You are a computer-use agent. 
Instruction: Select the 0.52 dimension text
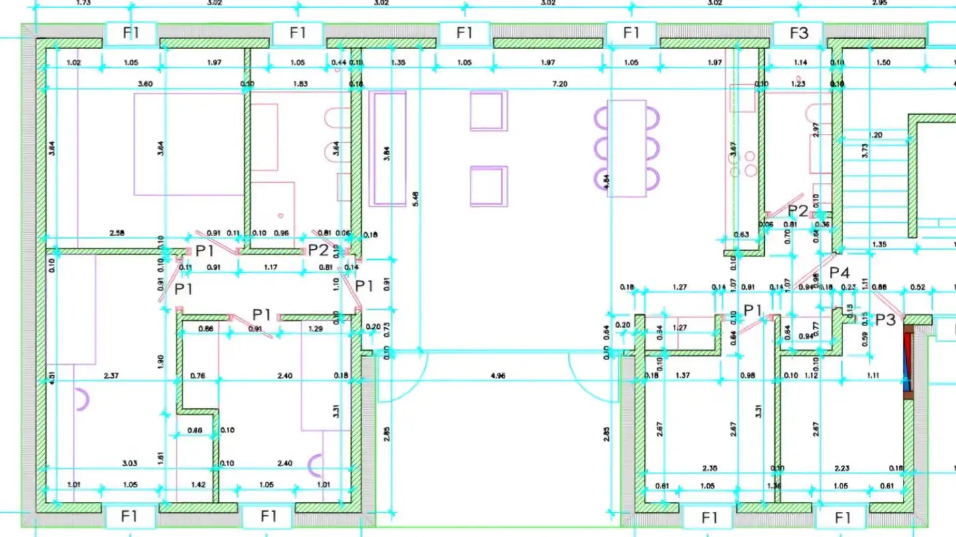[918, 287]
